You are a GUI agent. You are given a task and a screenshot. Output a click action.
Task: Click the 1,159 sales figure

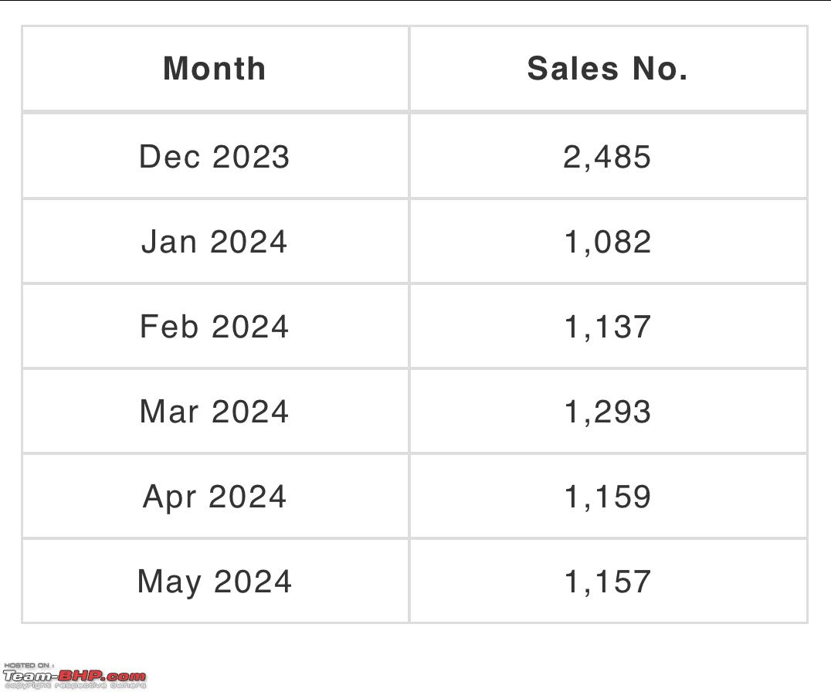point(607,497)
